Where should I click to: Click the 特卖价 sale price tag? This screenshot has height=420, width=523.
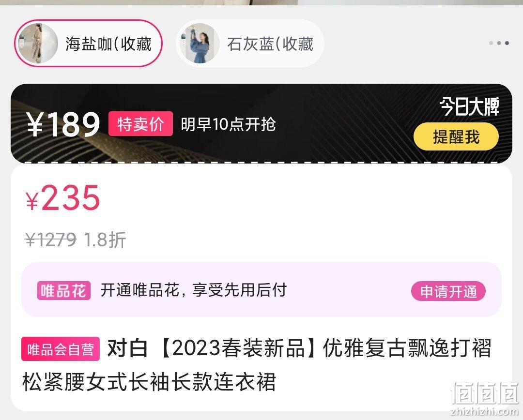[140, 124]
